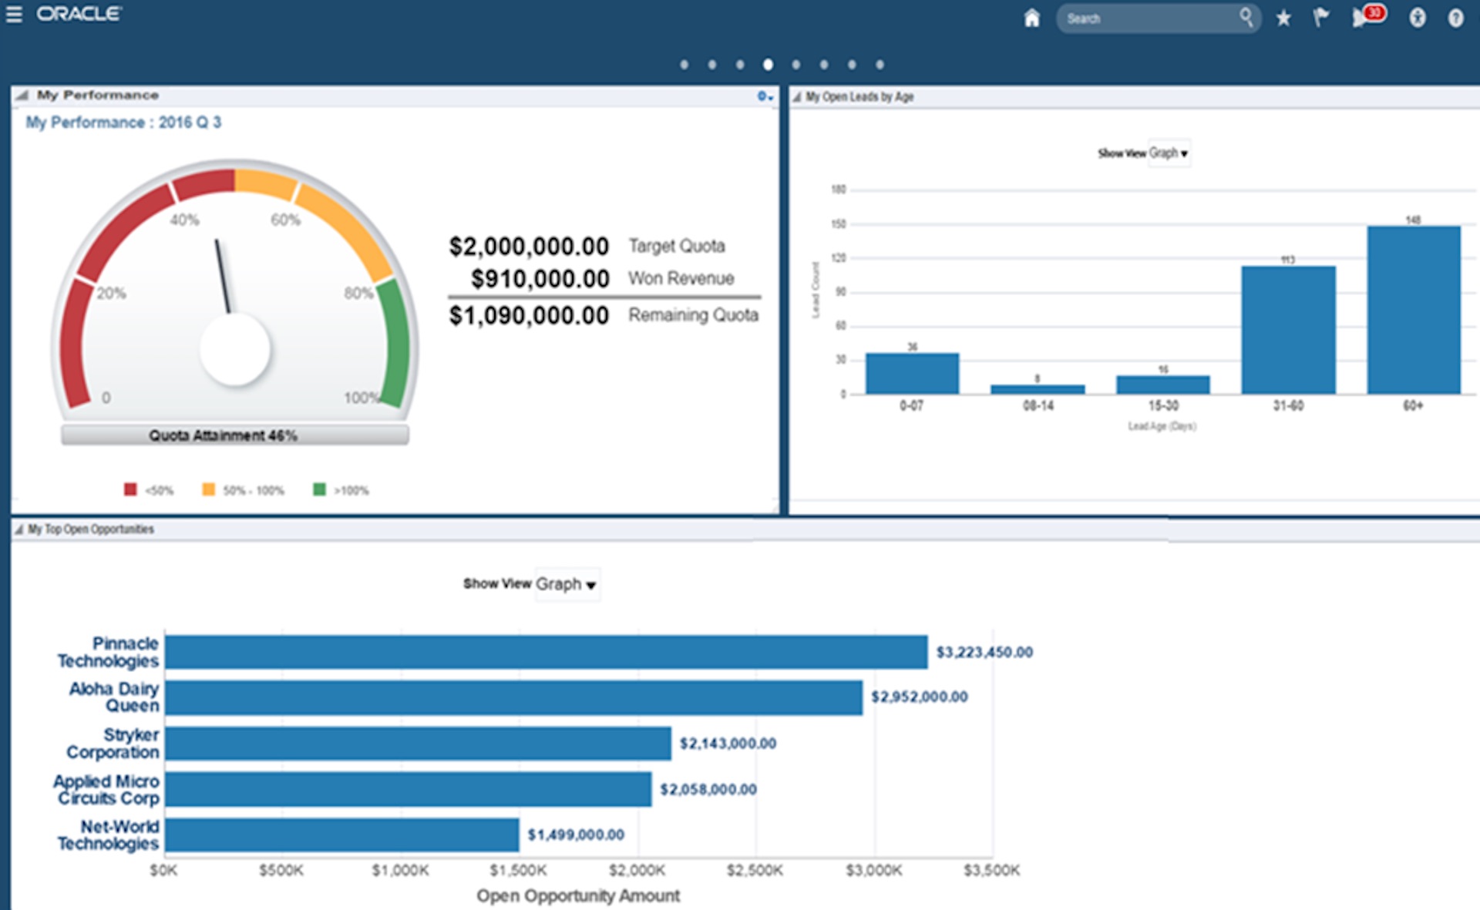Select the first page indicator dot
1480x910 pixels.
click(x=684, y=65)
